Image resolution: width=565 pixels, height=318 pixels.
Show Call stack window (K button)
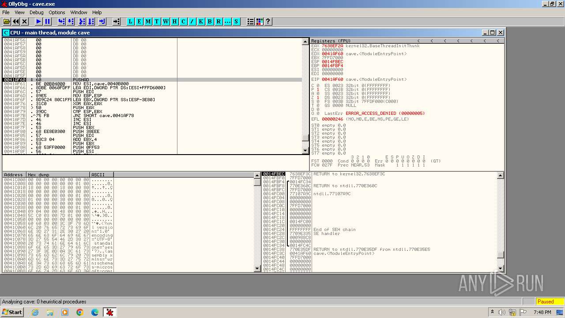point(201,22)
